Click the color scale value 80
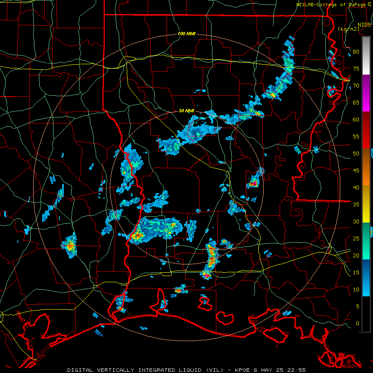Image resolution: width=373 pixels, height=373 pixels. (356, 52)
